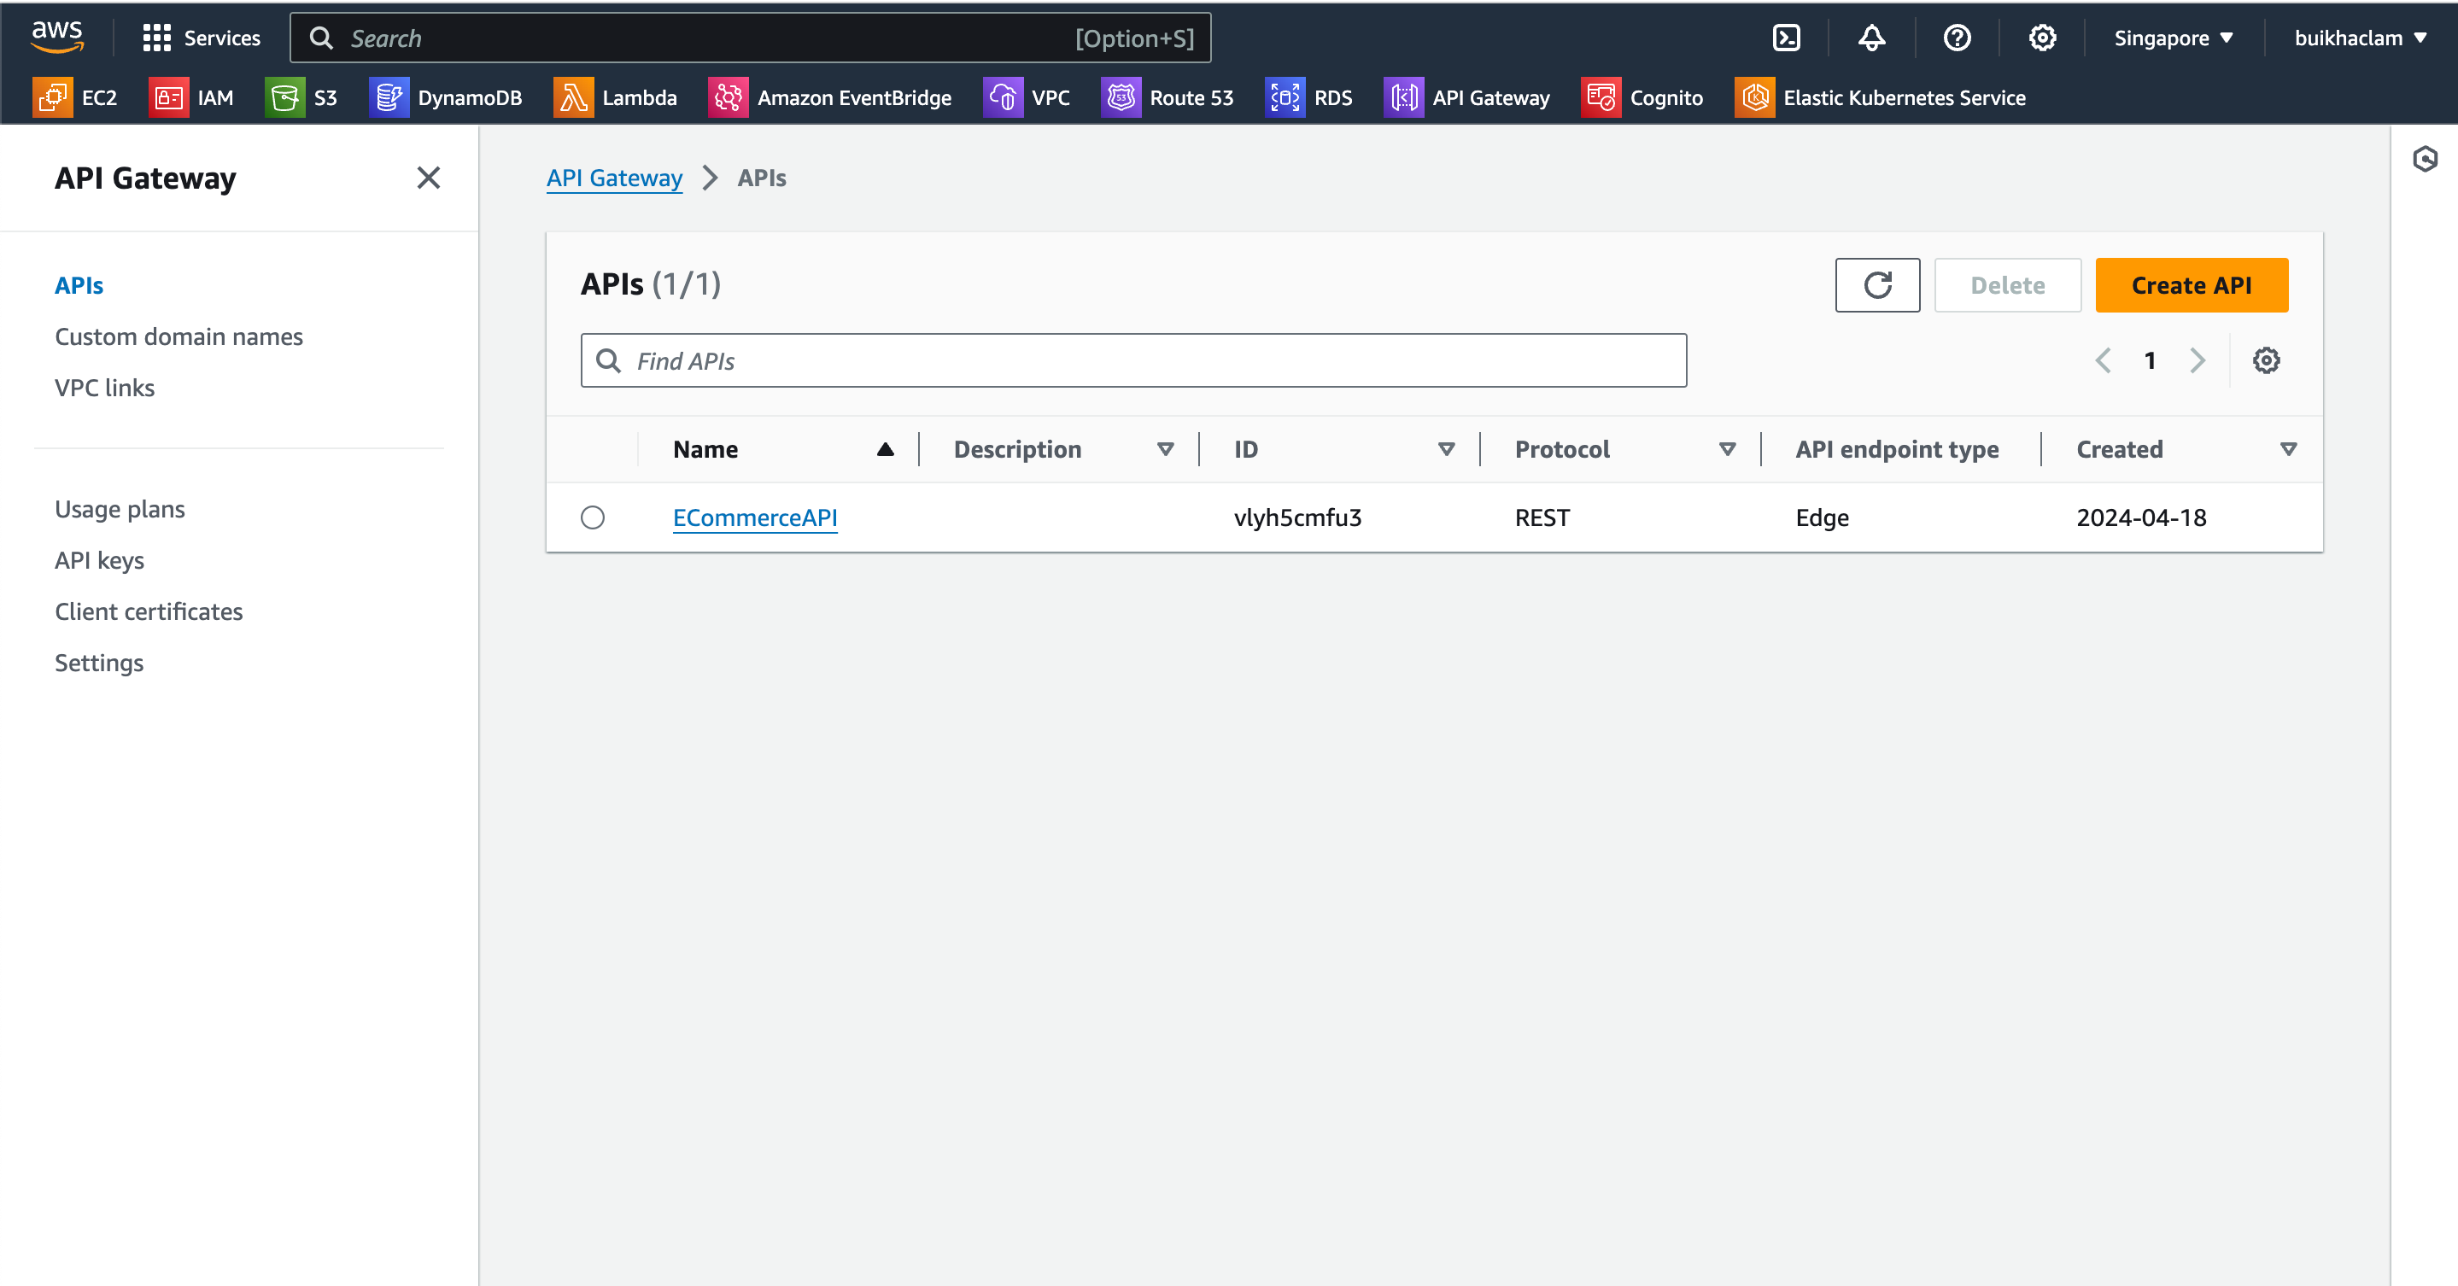Click the APIs (1/1) table heading

pyautogui.click(x=651, y=284)
